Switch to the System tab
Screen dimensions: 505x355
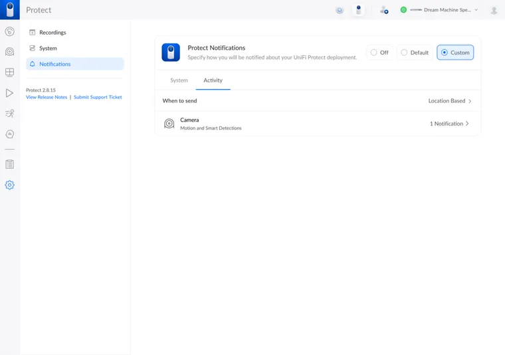coord(179,80)
